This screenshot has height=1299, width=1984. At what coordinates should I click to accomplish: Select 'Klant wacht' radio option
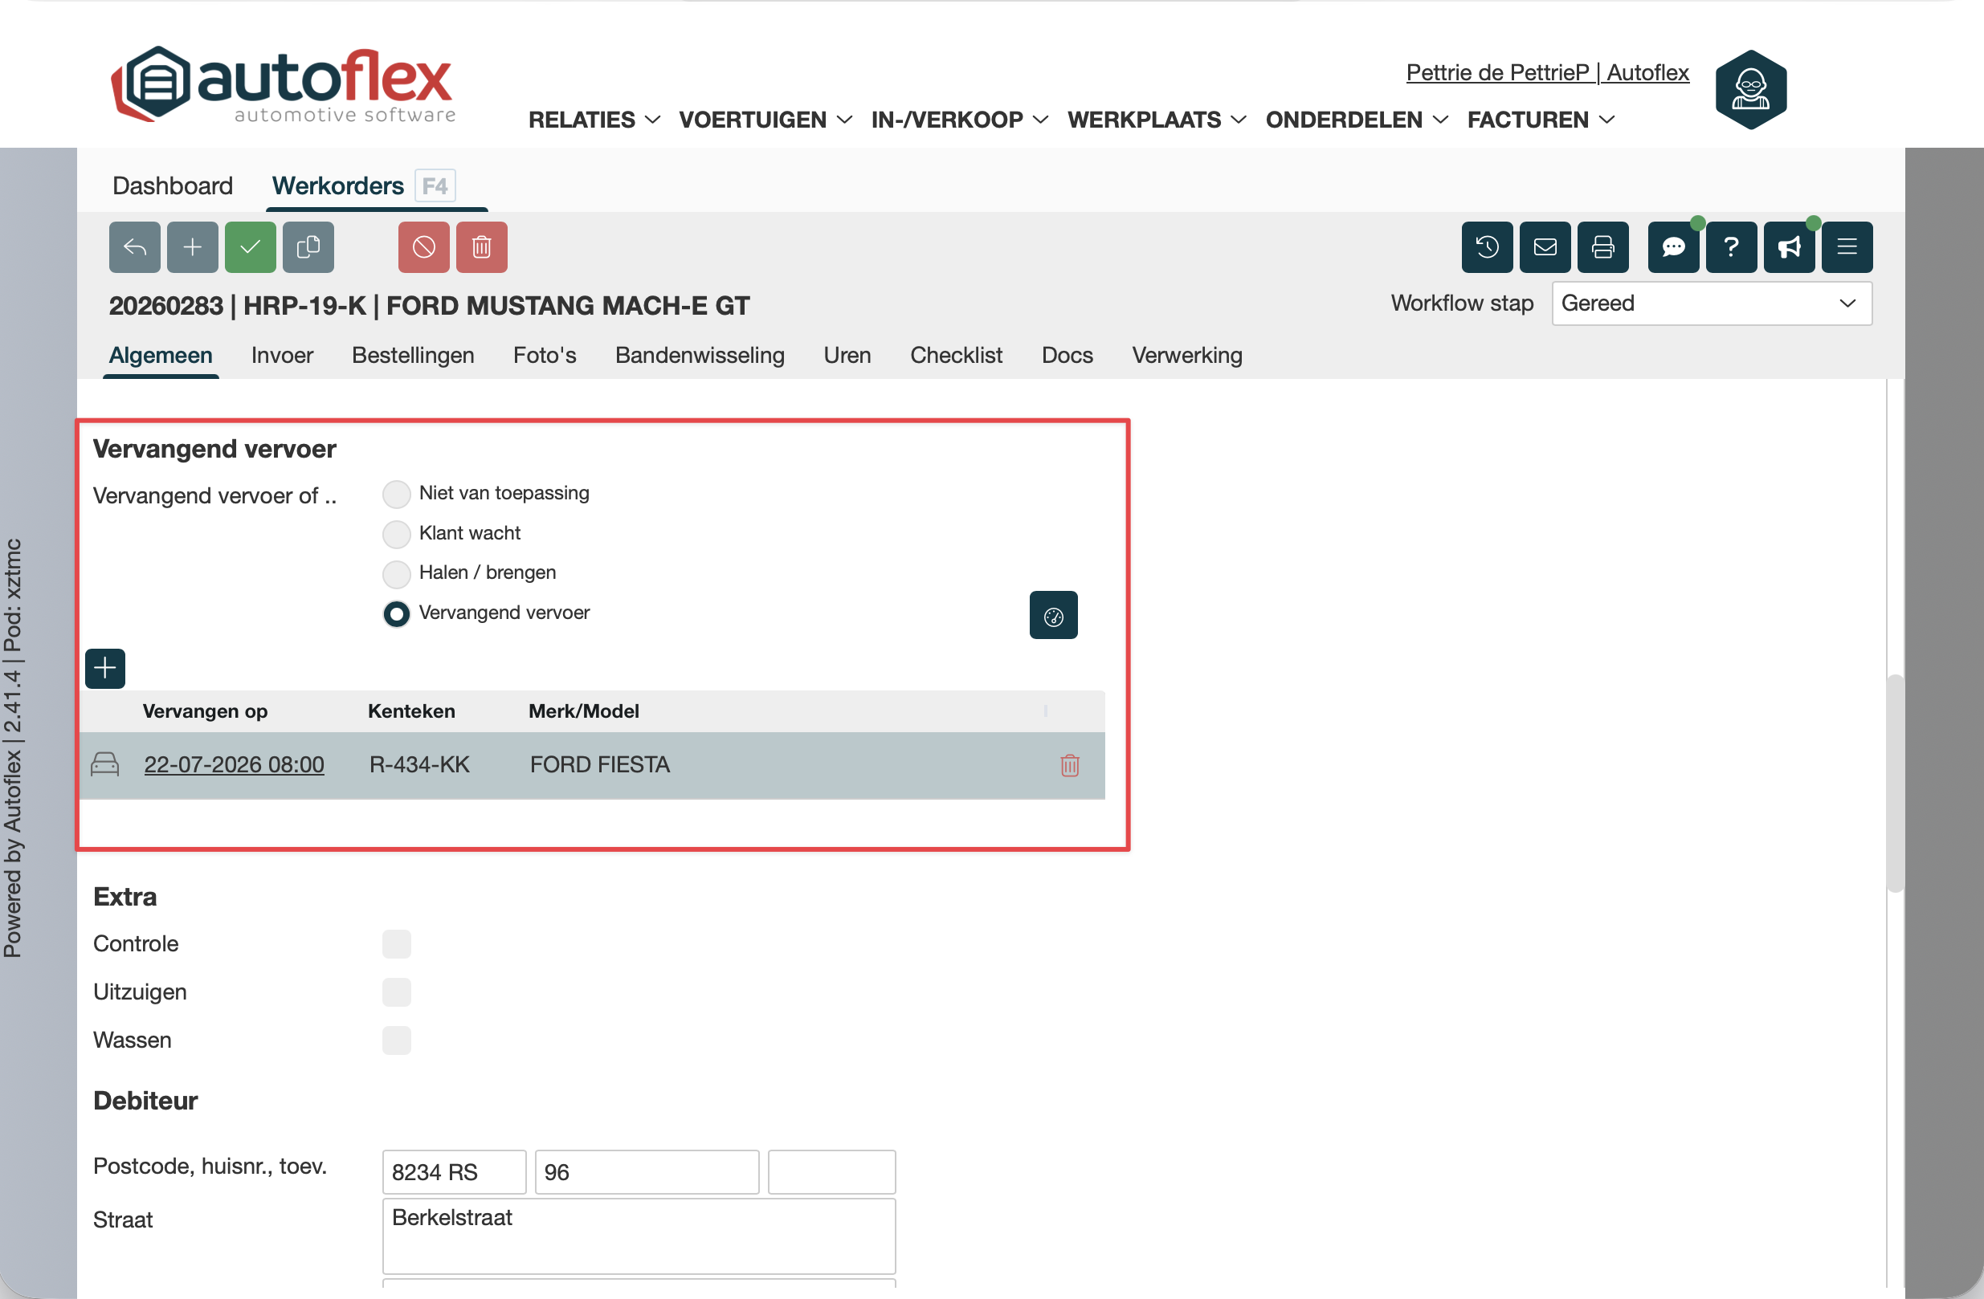coord(397,534)
